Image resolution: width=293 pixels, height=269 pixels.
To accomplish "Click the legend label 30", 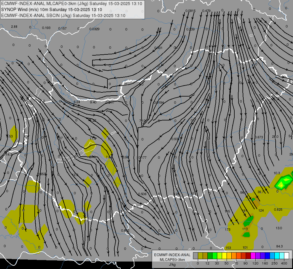I will tap(217, 263).
